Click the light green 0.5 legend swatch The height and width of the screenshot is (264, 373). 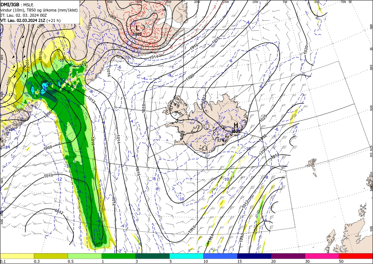pos(85,256)
